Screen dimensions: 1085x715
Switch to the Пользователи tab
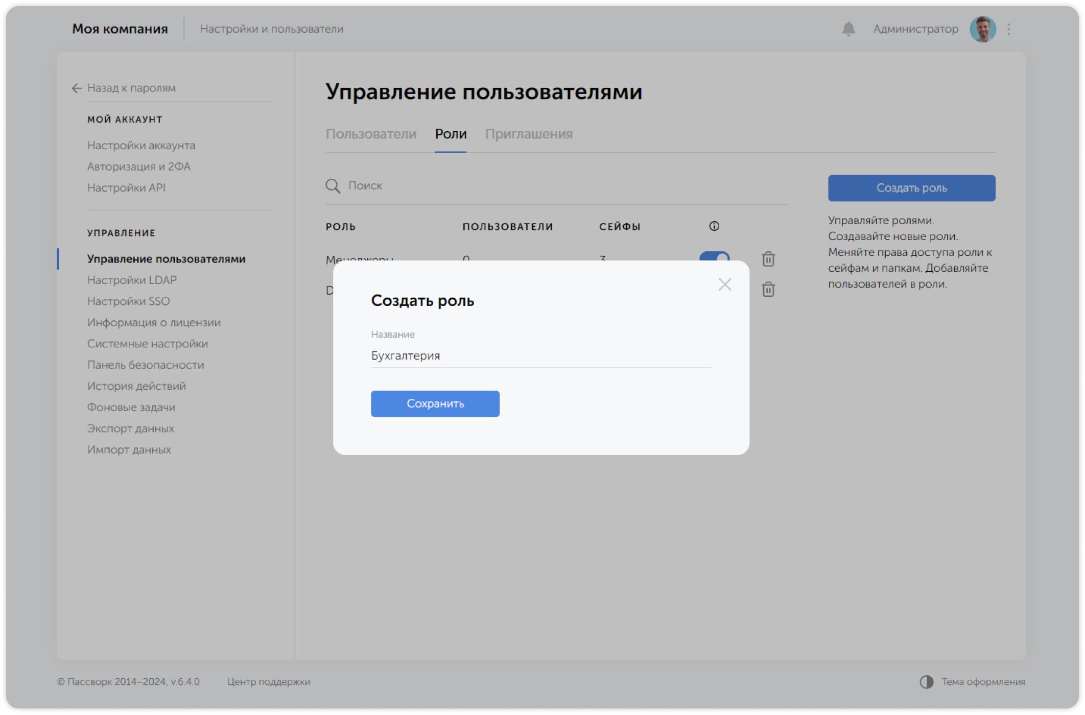tap(371, 134)
